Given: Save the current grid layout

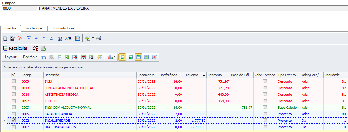Looking at the screenshot, I should coord(43,57).
